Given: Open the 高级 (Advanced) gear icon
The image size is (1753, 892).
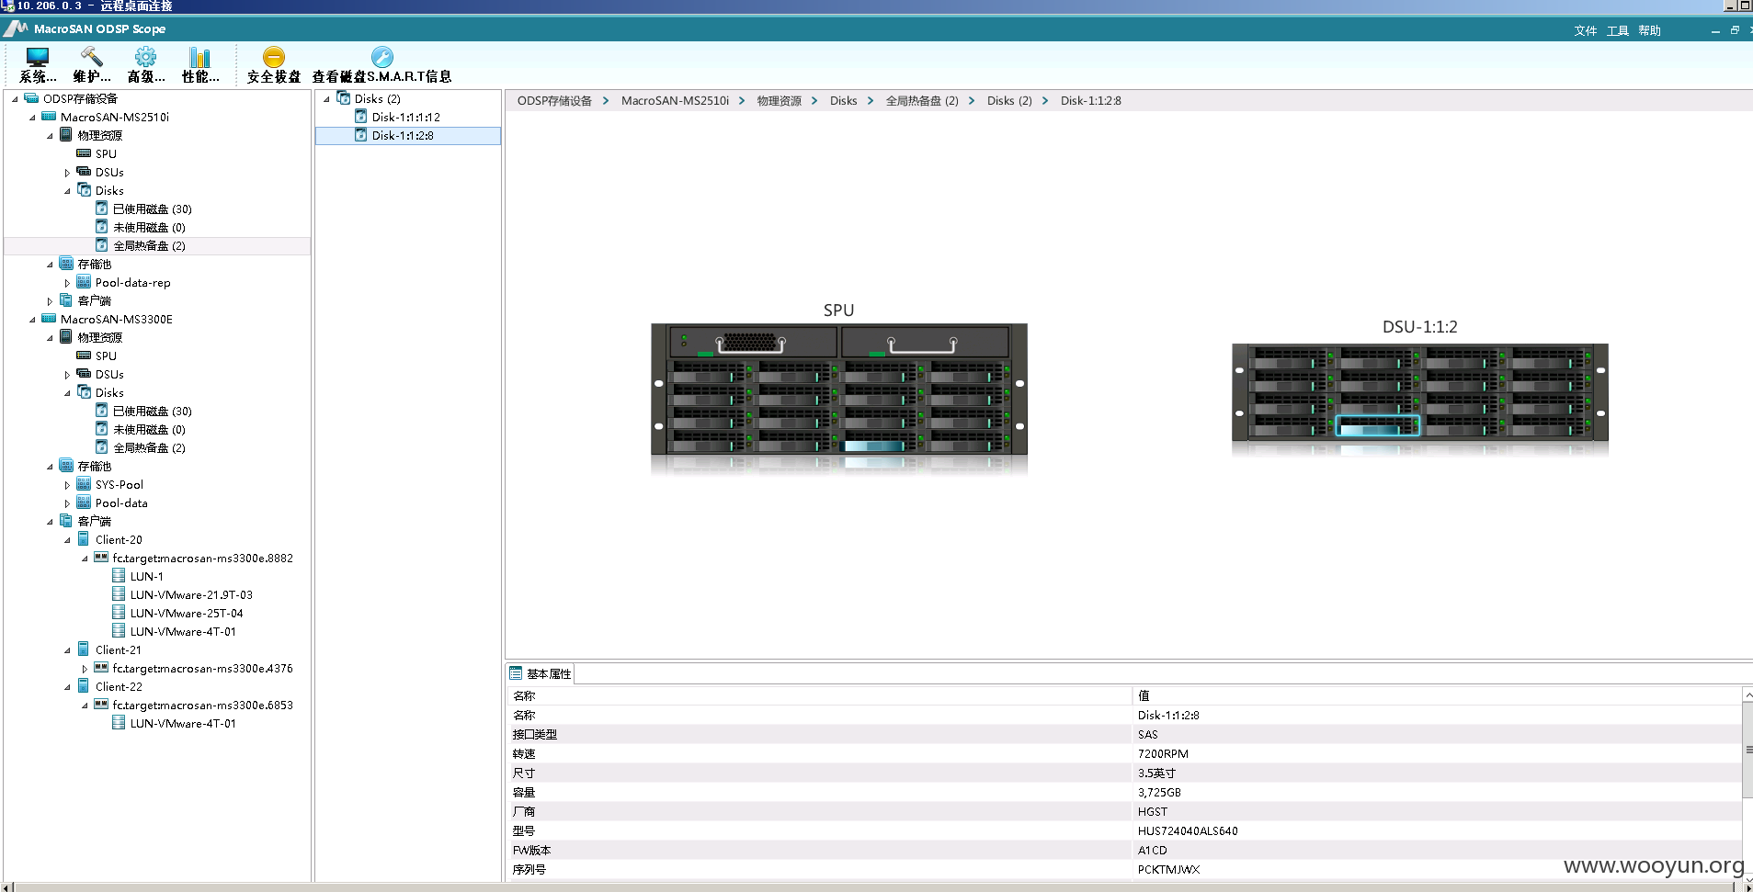Looking at the screenshot, I should point(145,58).
